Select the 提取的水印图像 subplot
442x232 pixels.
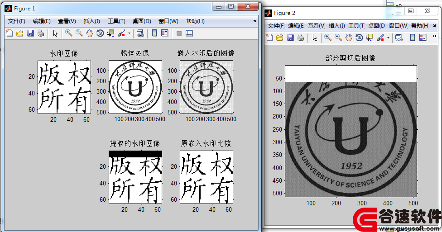tap(135, 177)
